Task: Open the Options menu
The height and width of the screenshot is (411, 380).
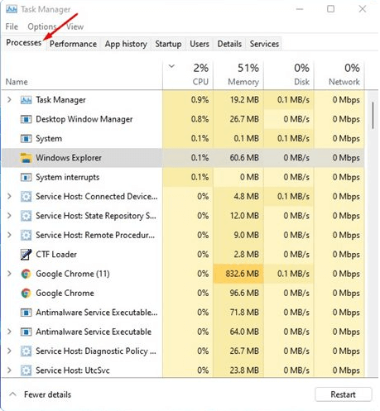Action: (42, 26)
